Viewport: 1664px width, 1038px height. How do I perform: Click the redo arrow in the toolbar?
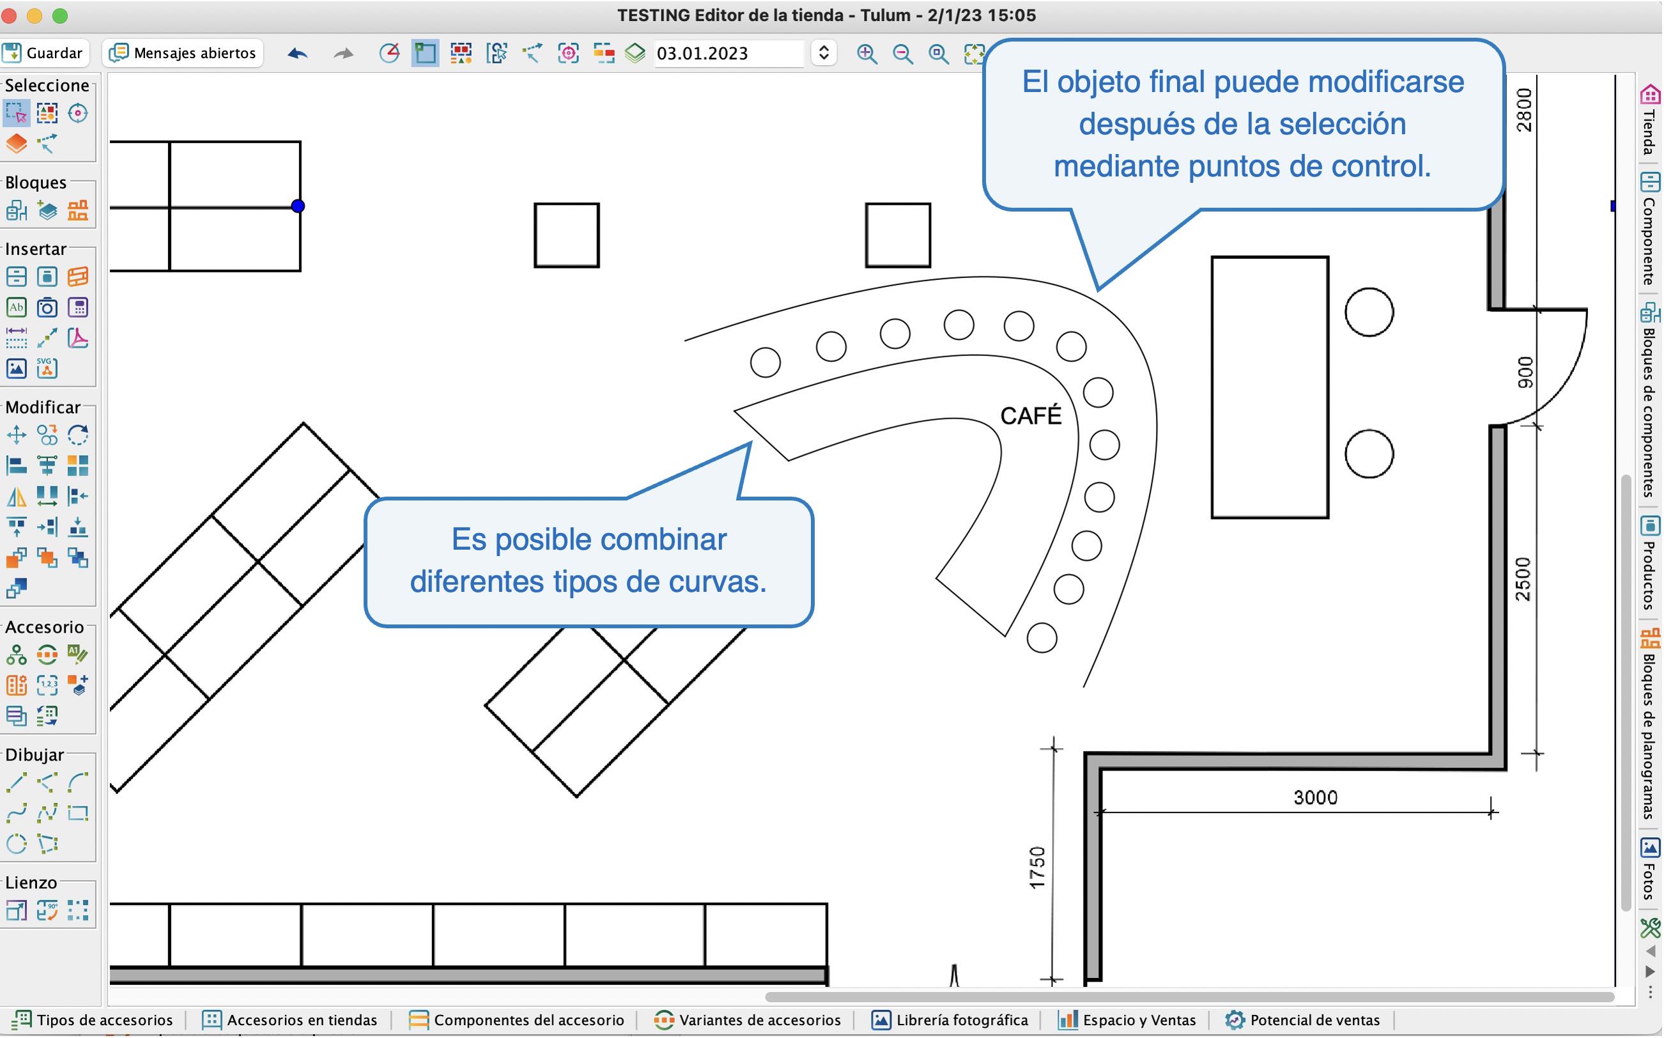343,54
